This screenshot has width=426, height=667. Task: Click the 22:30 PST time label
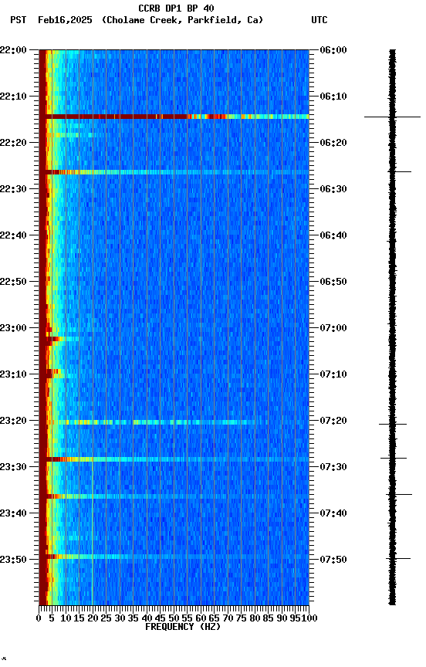coord(13,189)
